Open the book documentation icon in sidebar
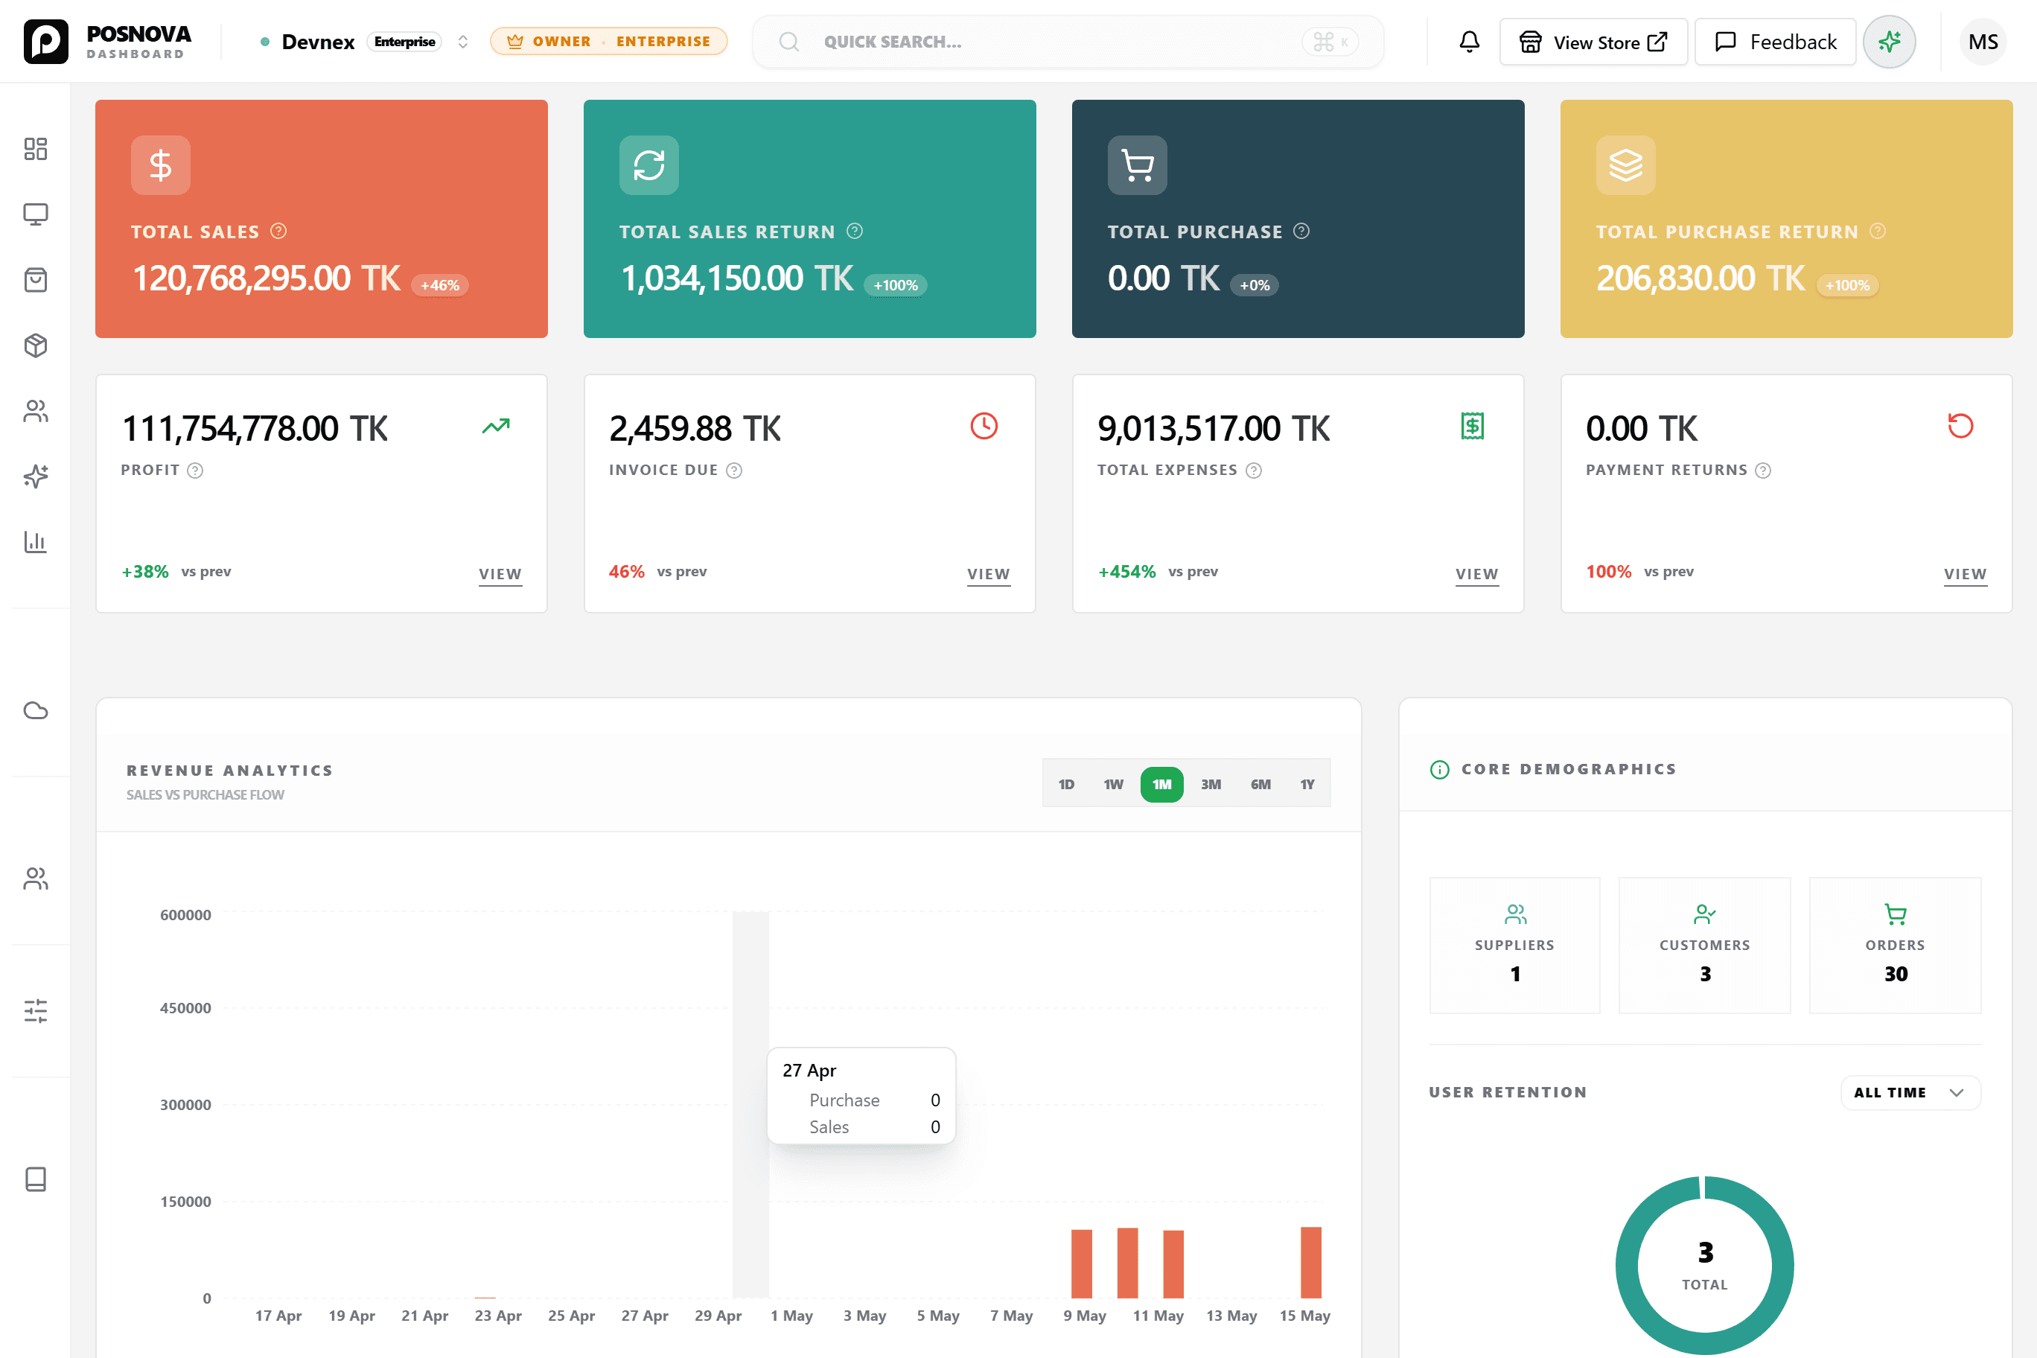Viewport: 2037px width, 1358px height. [36, 1179]
